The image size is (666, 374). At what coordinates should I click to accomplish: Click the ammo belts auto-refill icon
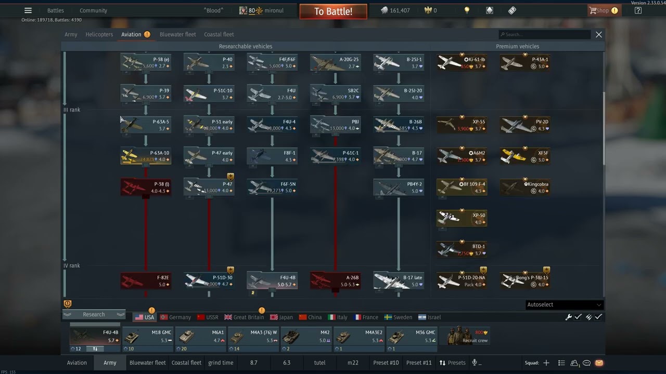(589, 317)
